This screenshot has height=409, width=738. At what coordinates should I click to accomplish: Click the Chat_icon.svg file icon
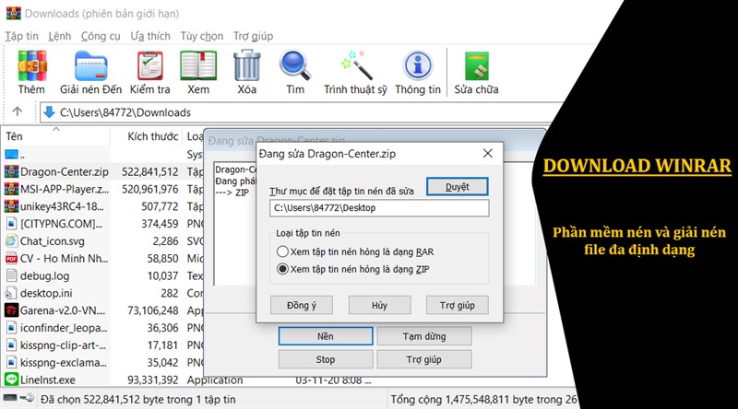pyautogui.click(x=11, y=241)
